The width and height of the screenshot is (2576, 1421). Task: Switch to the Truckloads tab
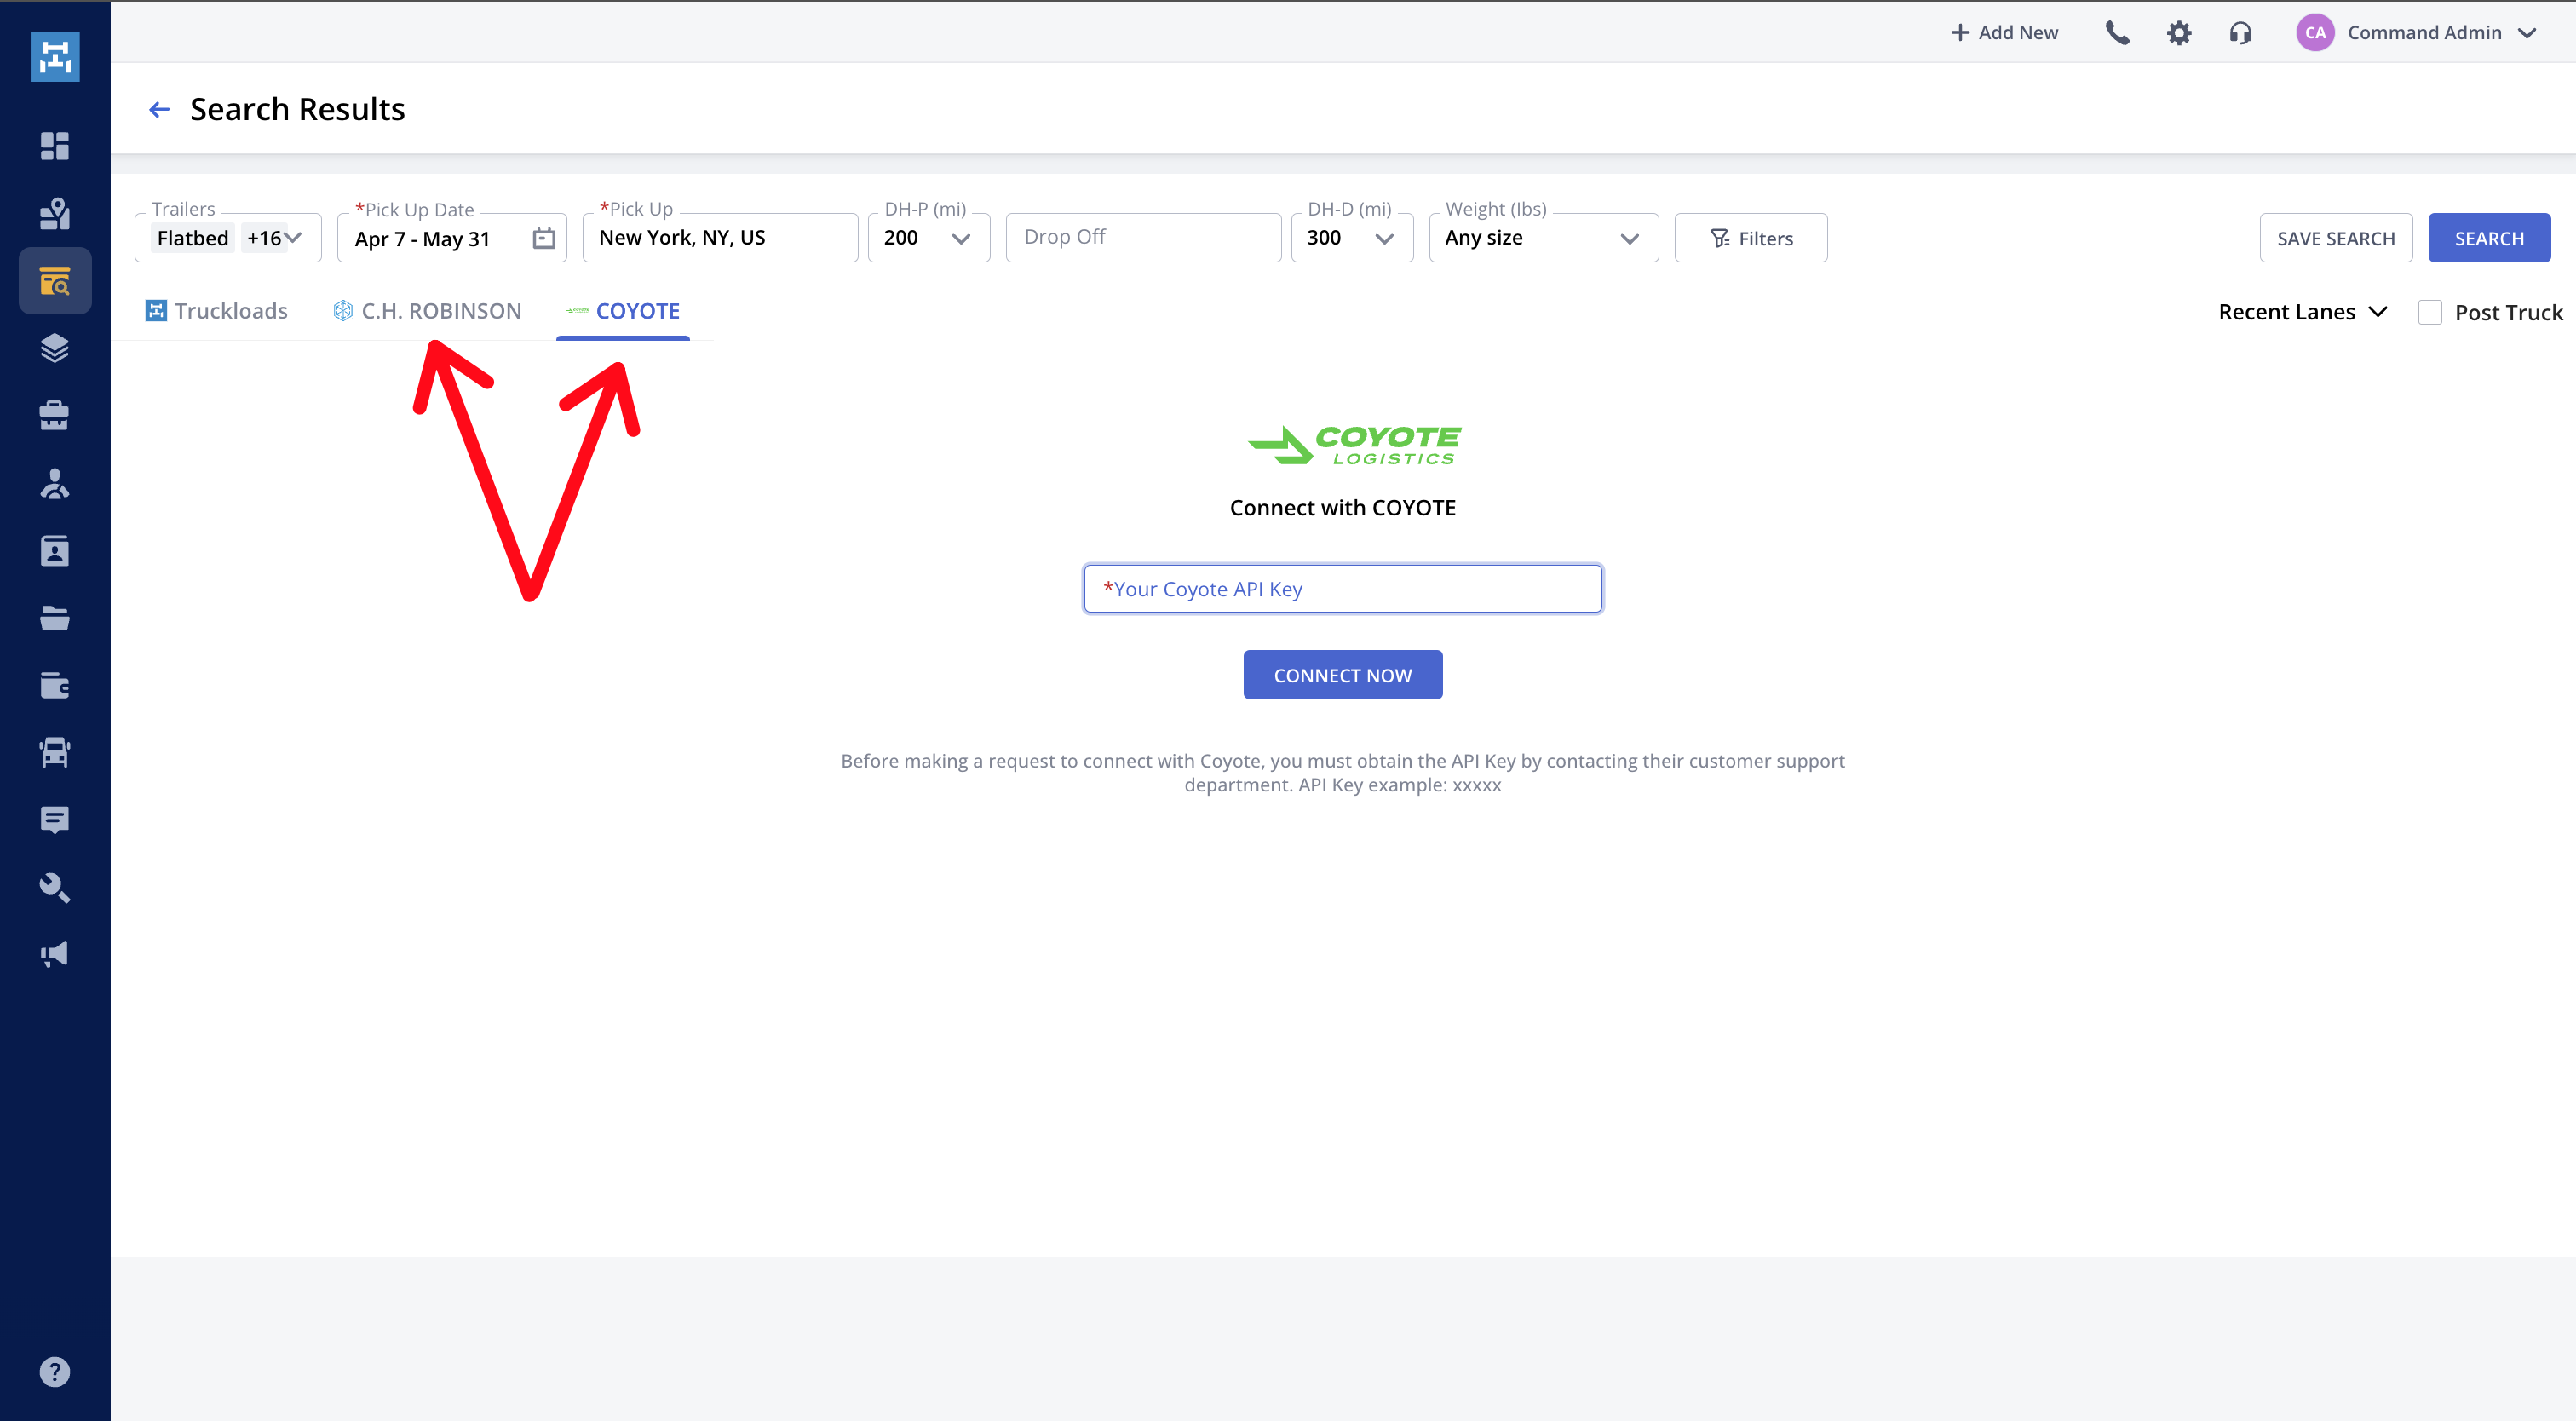(217, 311)
